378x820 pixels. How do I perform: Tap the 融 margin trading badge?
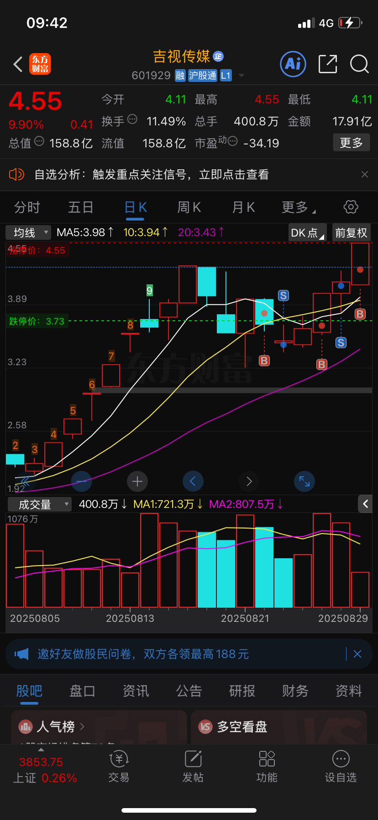click(180, 76)
